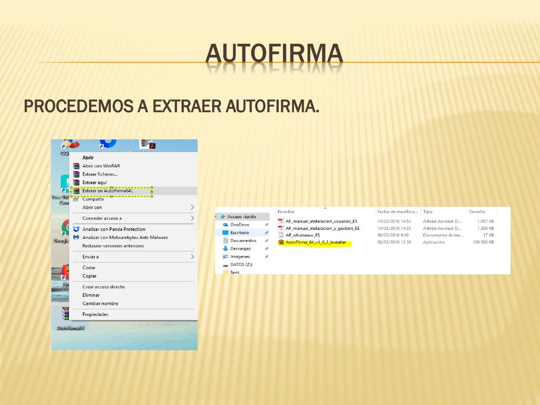Click pin icon next to Escritorio
This screenshot has height=405, width=540.
click(x=266, y=233)
